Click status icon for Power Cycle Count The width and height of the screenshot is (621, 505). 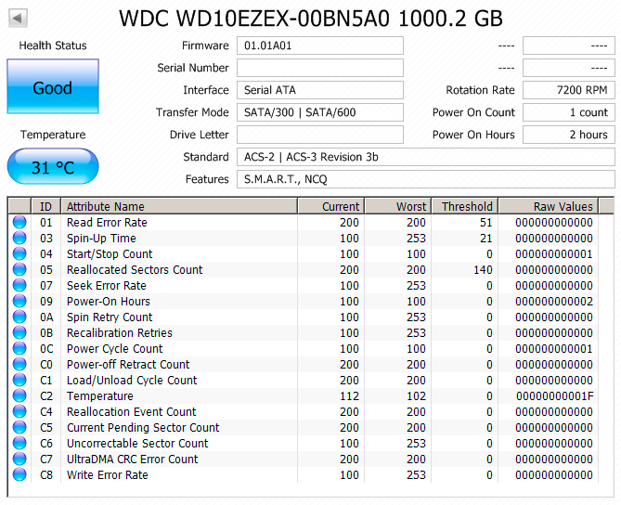pos(19,348)
